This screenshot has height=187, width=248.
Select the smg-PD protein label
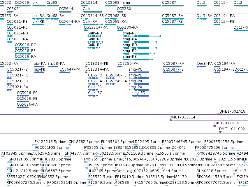[138, 93]
